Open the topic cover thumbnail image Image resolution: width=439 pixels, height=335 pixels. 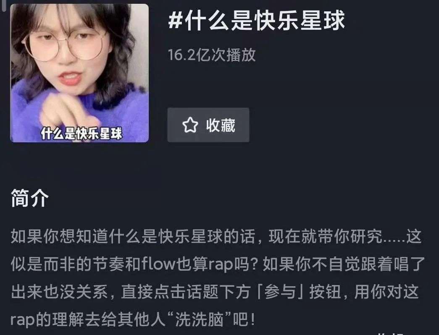point(79,73)
